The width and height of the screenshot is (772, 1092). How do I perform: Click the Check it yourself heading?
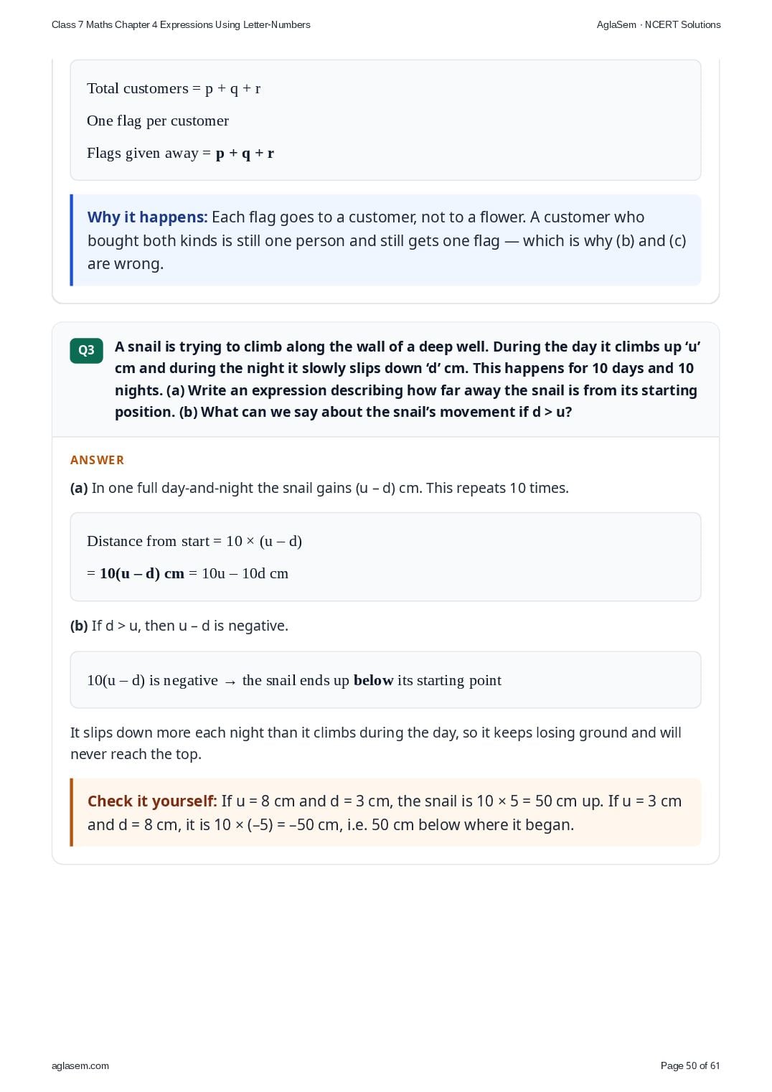[x=152, y=801]
